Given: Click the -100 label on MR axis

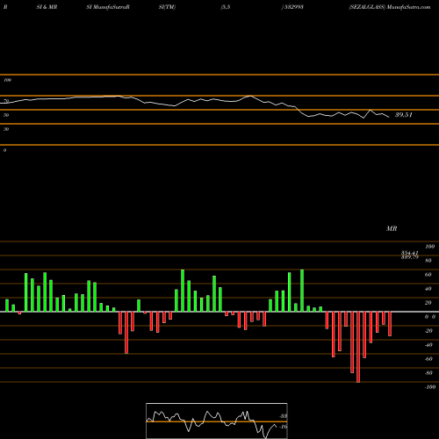Looking at the screenshot, I should click(x=430, y=387).
